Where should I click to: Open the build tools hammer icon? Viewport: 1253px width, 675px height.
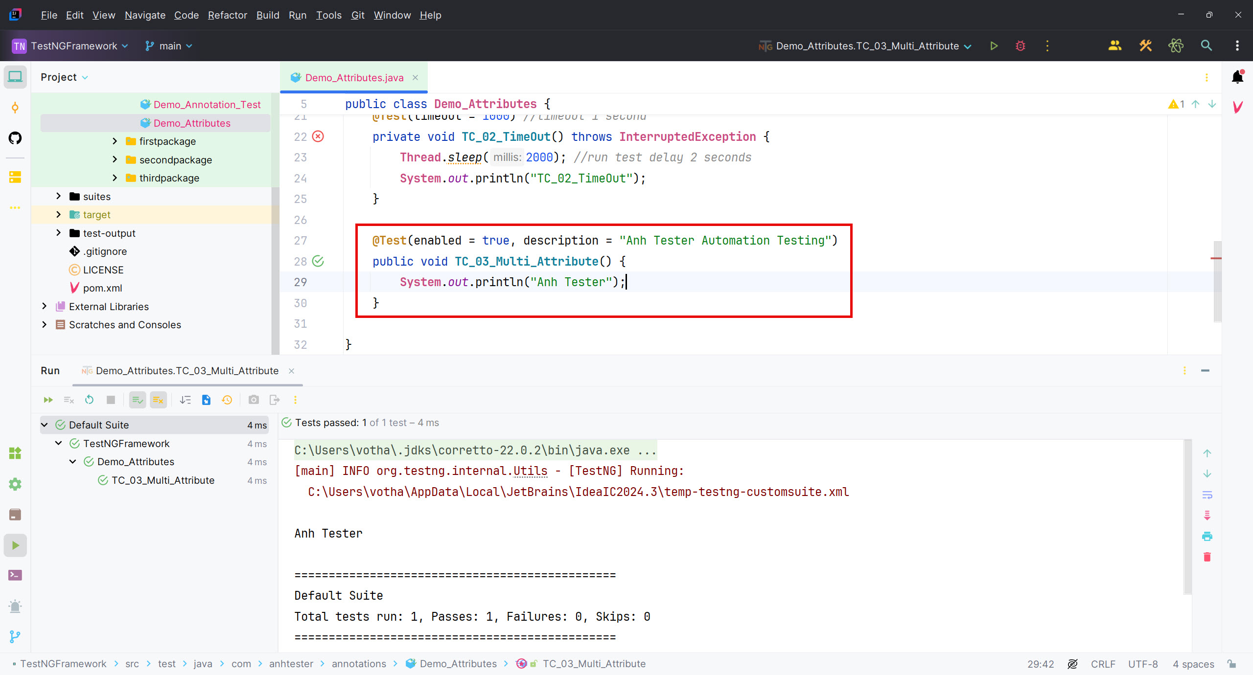click(1145, 46)
